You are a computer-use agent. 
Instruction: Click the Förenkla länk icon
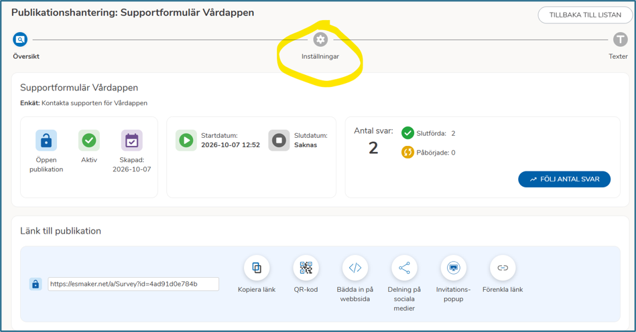click(503, 268)
